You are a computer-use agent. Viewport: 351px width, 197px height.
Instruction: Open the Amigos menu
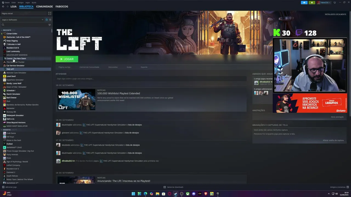tap(21, 2)
